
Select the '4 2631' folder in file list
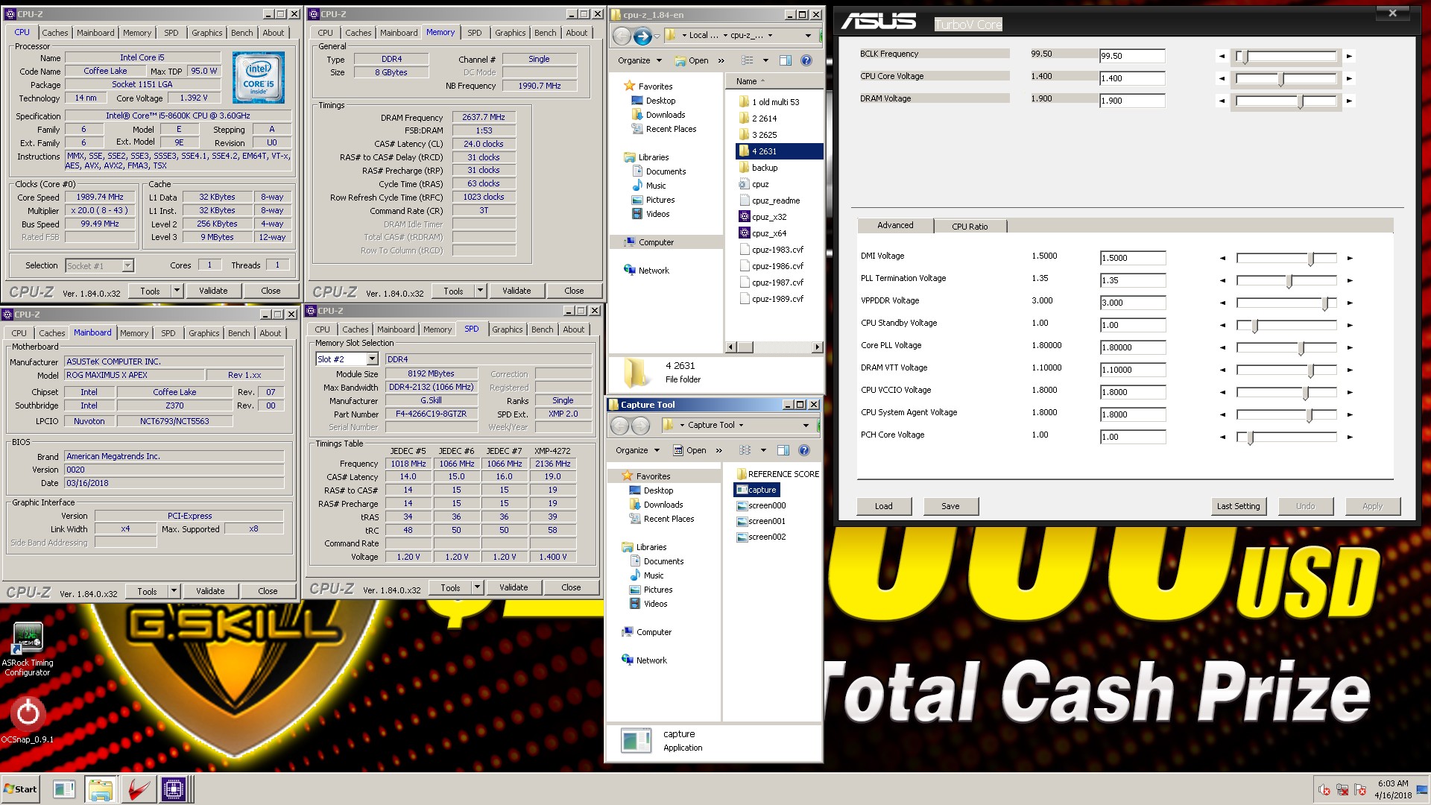click(779, 151)
